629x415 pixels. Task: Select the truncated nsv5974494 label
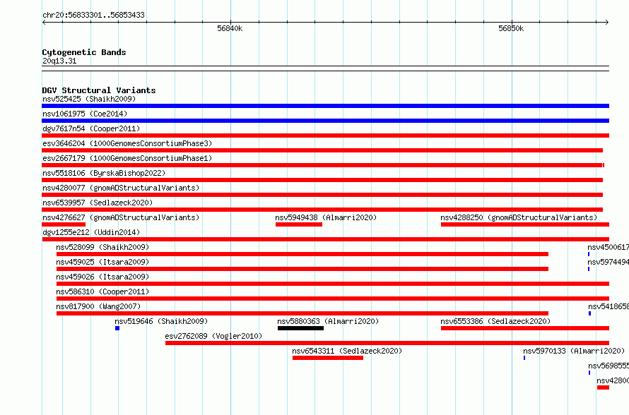608,262
